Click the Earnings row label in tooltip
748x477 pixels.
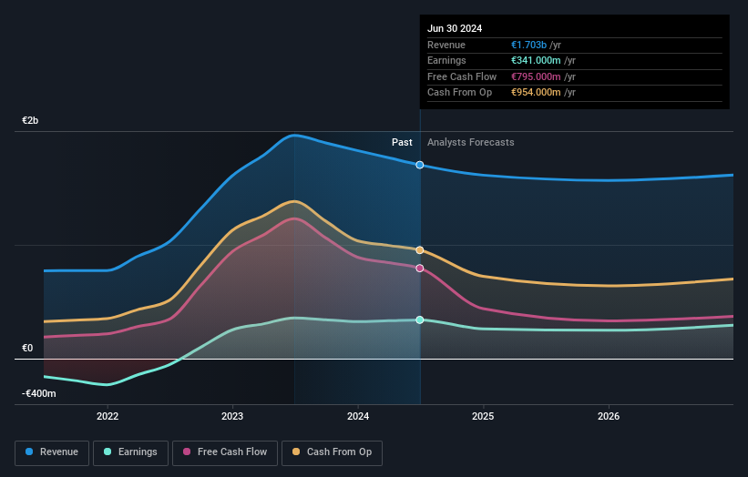tap(446, 60)
